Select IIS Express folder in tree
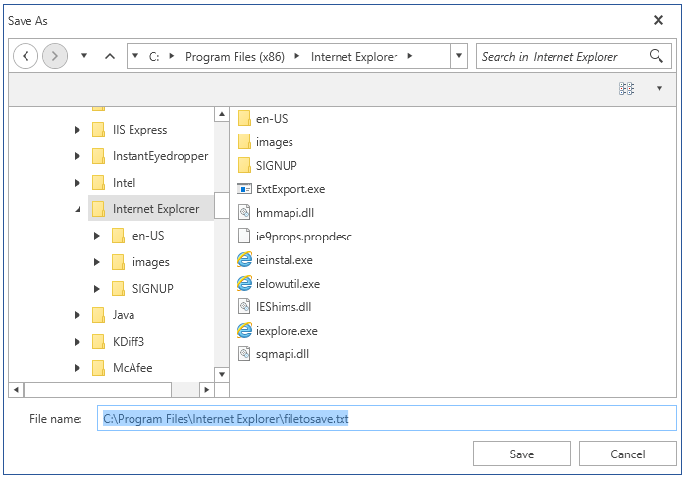The height and width of the screenshot is (481, 685). [130, 130]
